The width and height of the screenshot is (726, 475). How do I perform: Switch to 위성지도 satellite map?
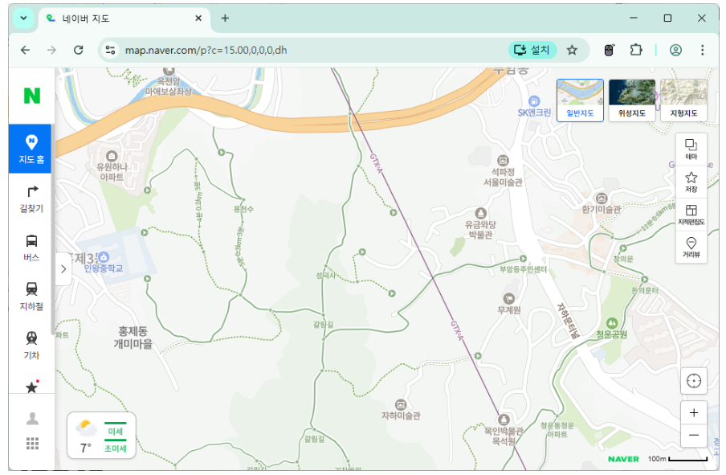631,100
